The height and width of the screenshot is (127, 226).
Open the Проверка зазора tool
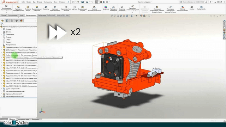[28, 8]
